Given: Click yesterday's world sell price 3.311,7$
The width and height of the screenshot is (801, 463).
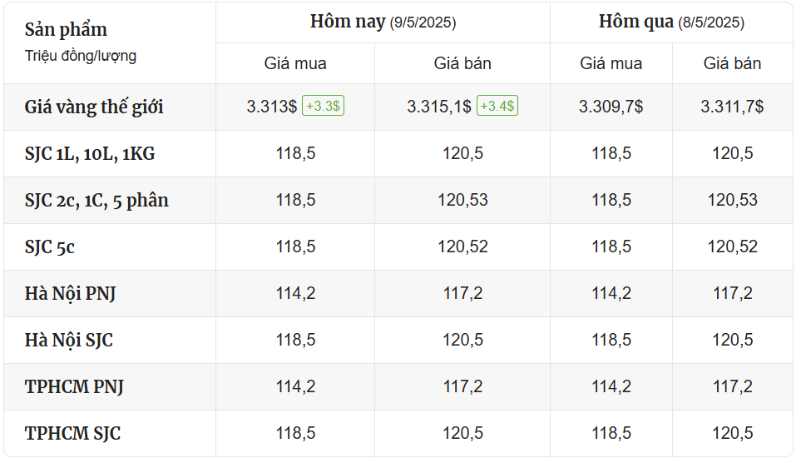Looking at the screenshot, I should tap(732, 107).
